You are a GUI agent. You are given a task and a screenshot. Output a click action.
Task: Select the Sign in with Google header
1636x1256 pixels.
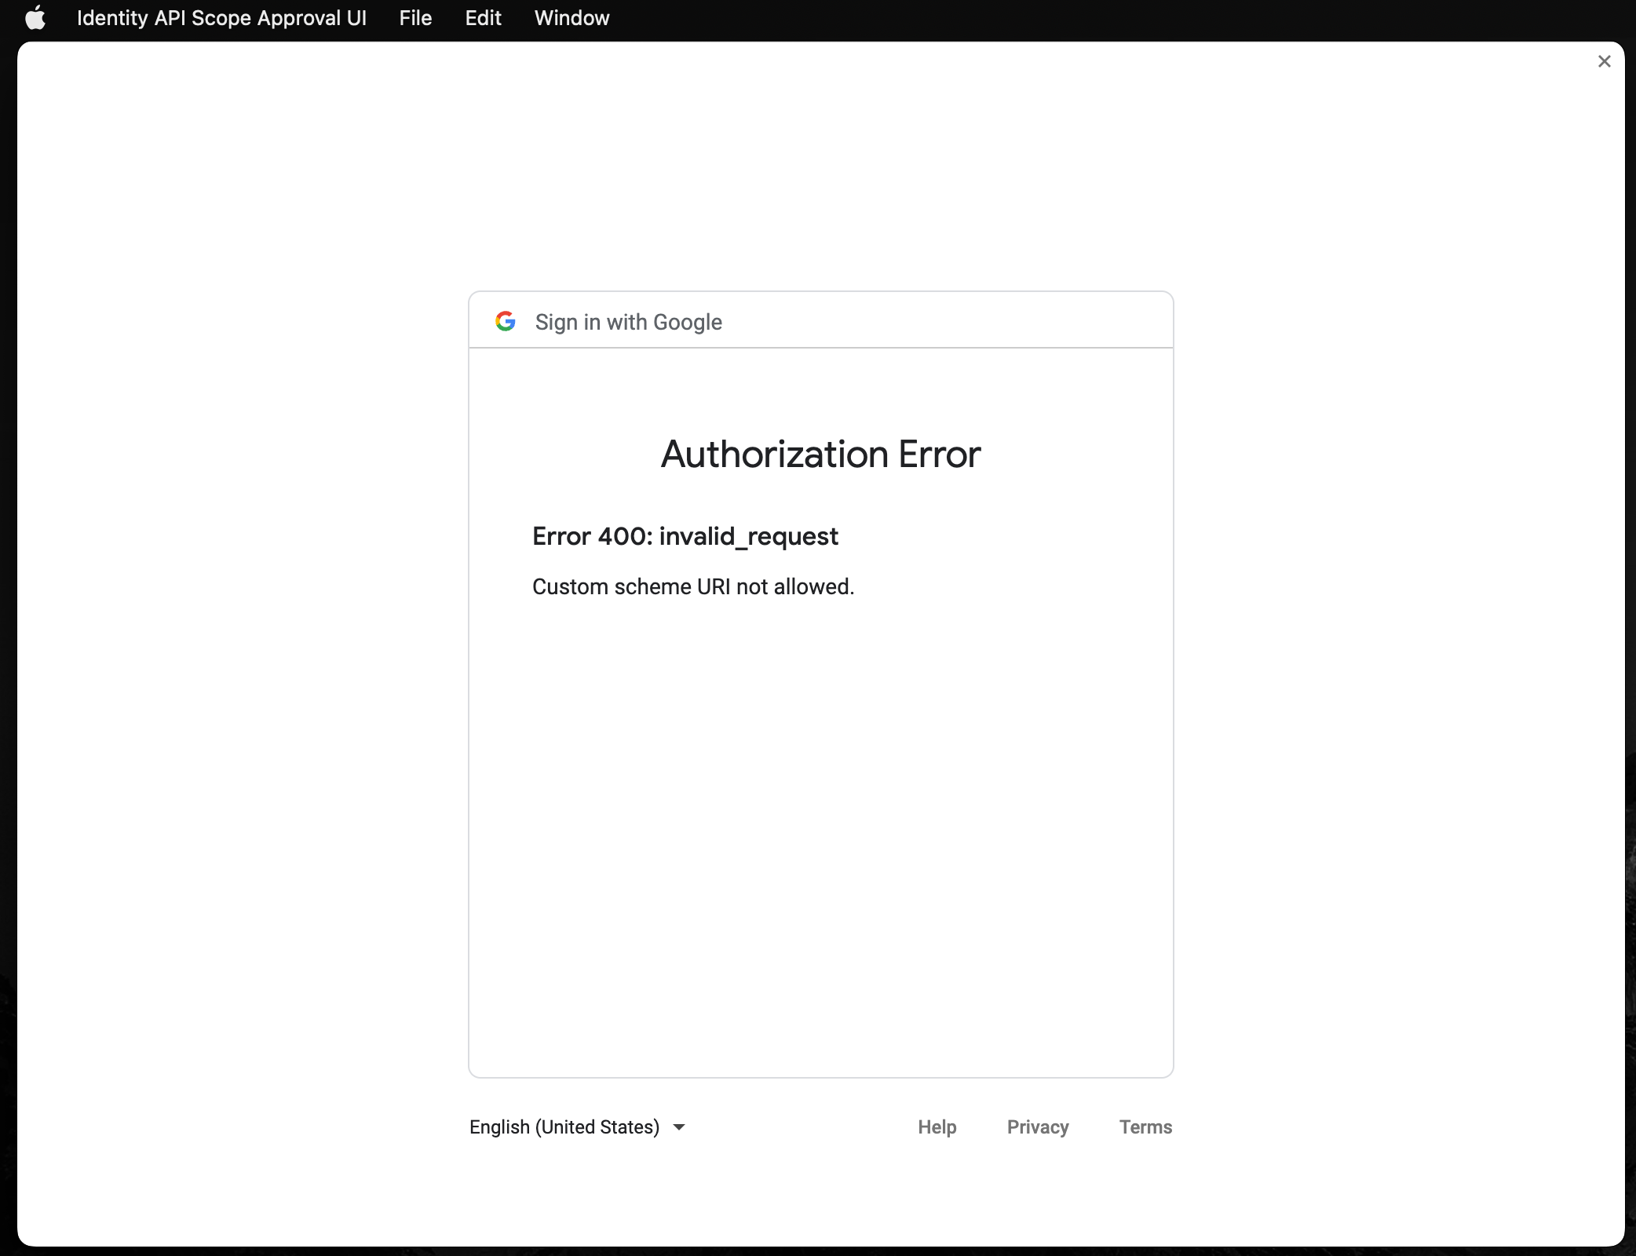(x=628, y=322)
